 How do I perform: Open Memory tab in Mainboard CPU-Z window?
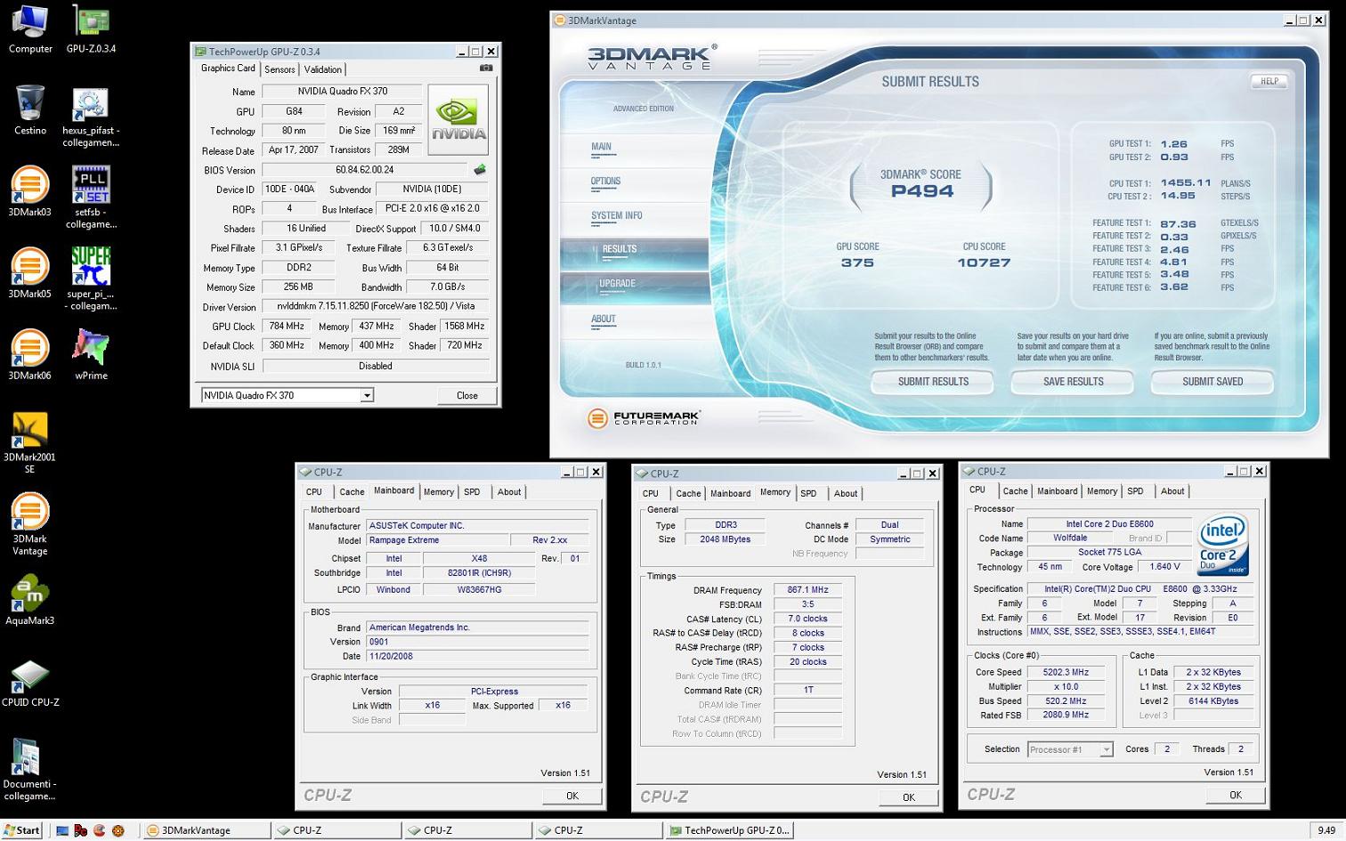click(x=438, y=492)
